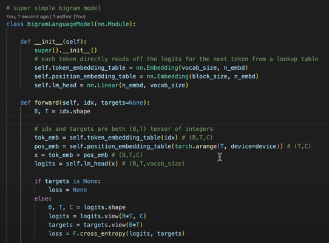
Task: Click the 'if targets is None:' line
Action: [67, 181]
